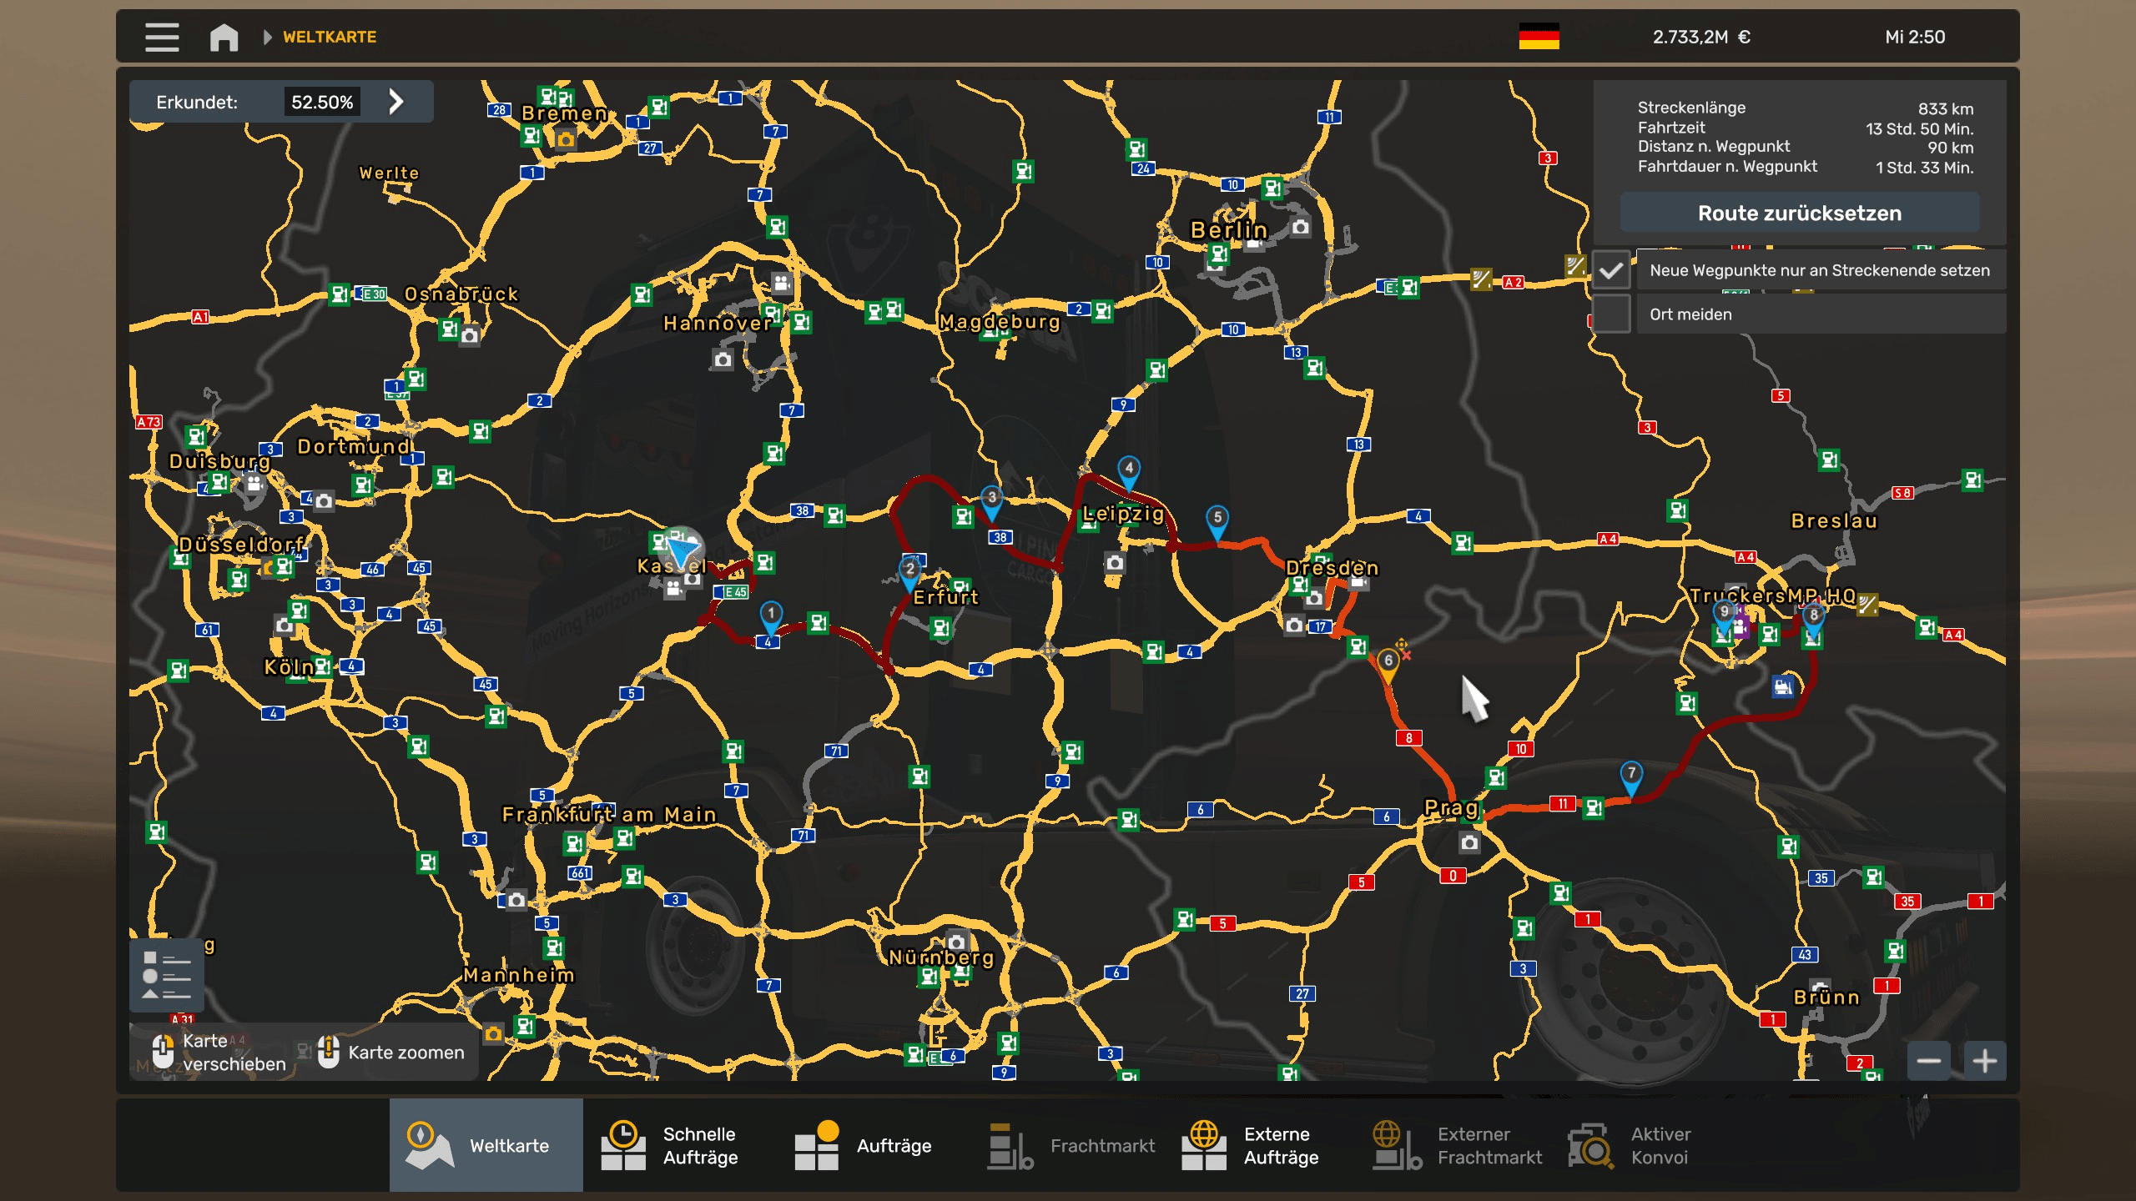The image size is (2136, 1201).
Task: Zoom in with the plus button
Action: [x=1985, y=1061]
